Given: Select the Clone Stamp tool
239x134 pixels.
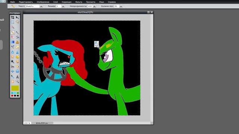Looking at the screenshot, I should pos(18,42).
